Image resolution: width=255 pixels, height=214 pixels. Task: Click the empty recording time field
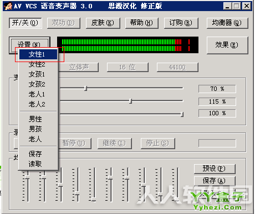click(217, 143)
